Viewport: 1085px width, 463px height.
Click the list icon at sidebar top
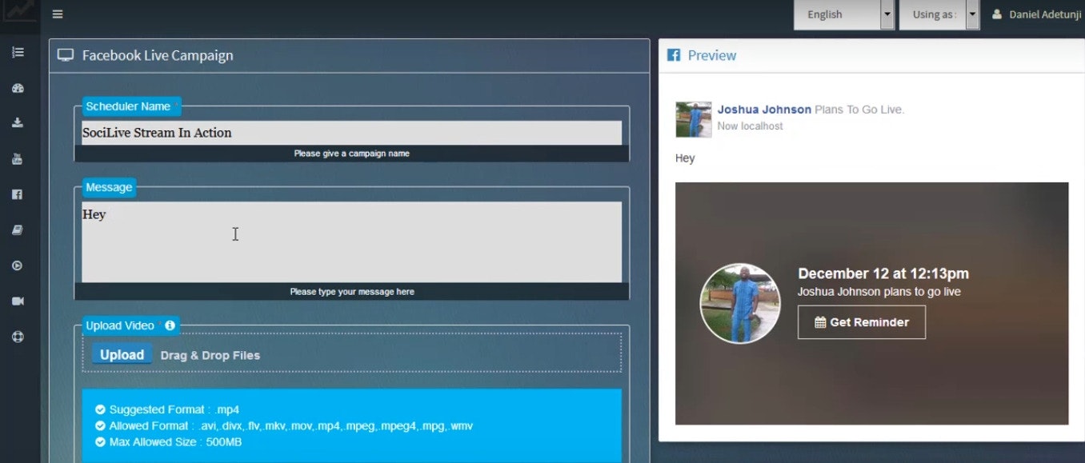(18, 51)
